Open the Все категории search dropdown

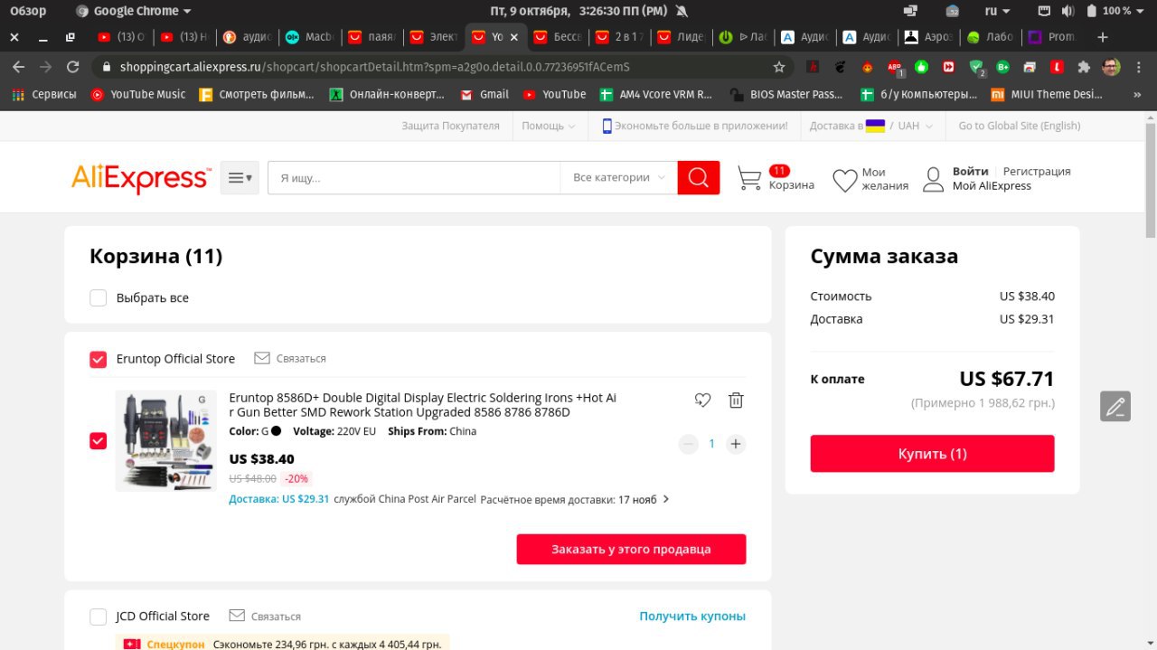coord(619,177)
